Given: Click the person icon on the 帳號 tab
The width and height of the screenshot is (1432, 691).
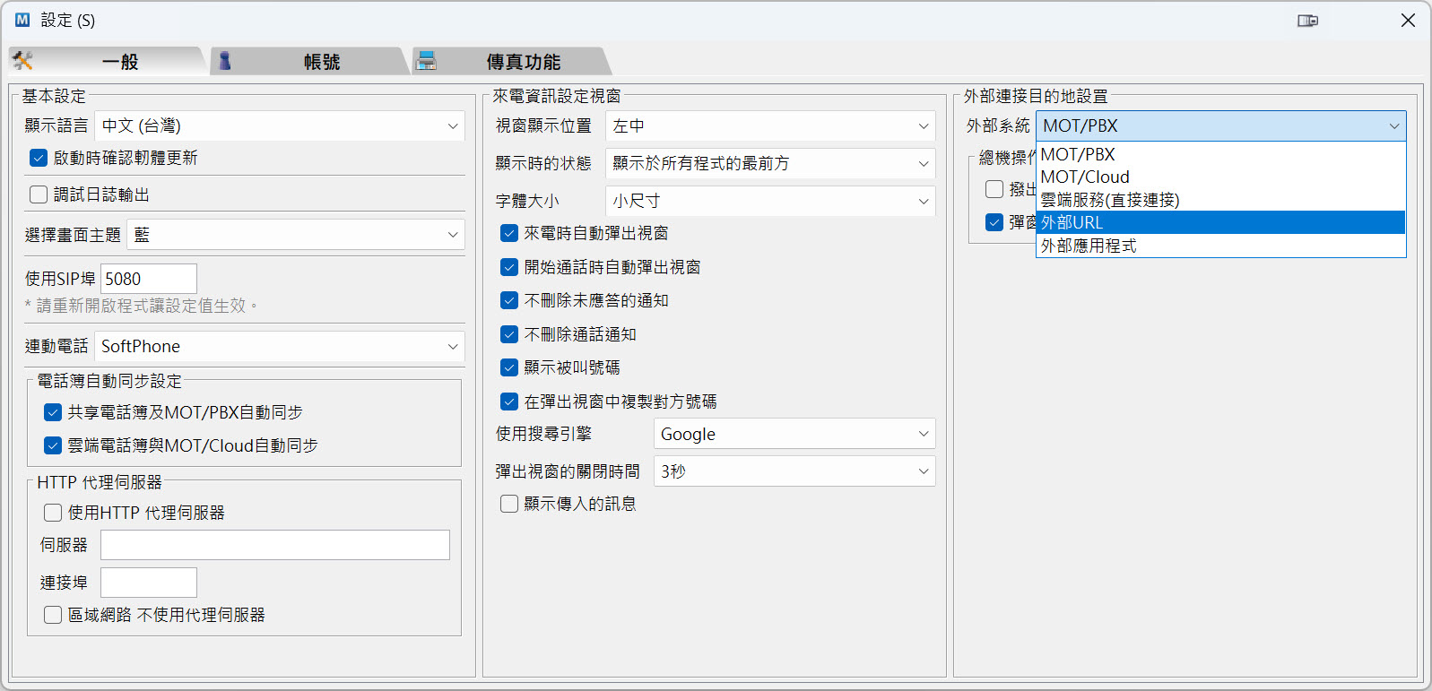Looking at the screenshot, I should pos(225,61).
